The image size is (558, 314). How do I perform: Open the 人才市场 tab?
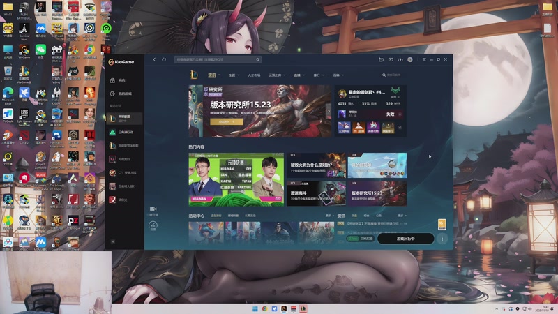[254, 75]
